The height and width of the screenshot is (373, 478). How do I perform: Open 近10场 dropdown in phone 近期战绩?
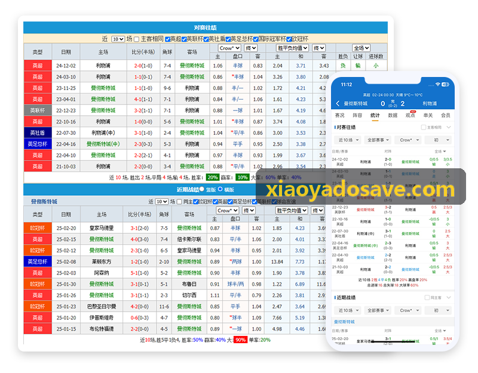[x=348, y=310]
